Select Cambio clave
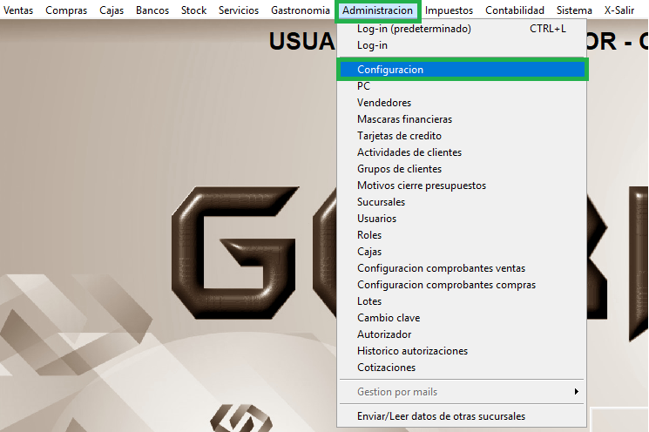 click(463, 318)
